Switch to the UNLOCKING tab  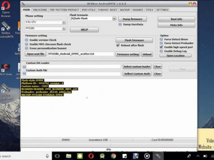point(40,10)
